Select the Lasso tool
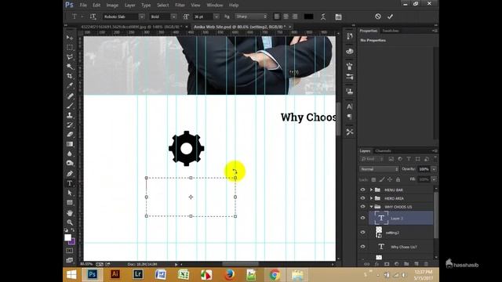502x282 pixels. 70,57
